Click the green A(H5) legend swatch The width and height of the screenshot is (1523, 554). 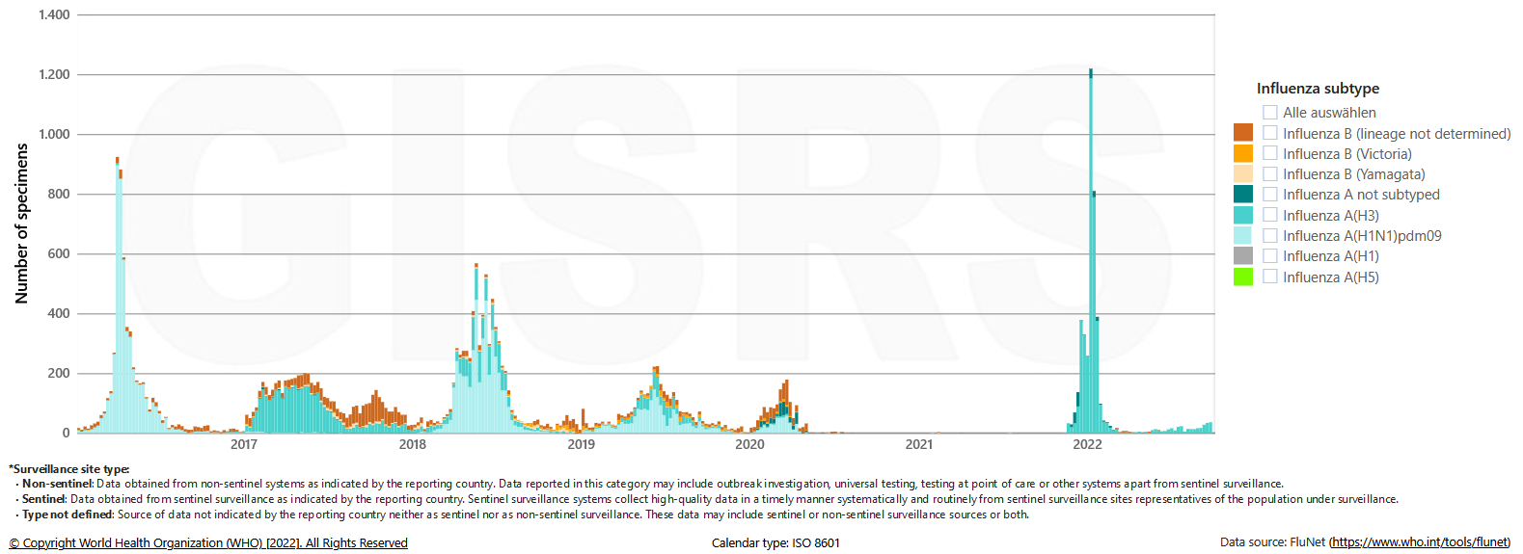coord(1243,277)
